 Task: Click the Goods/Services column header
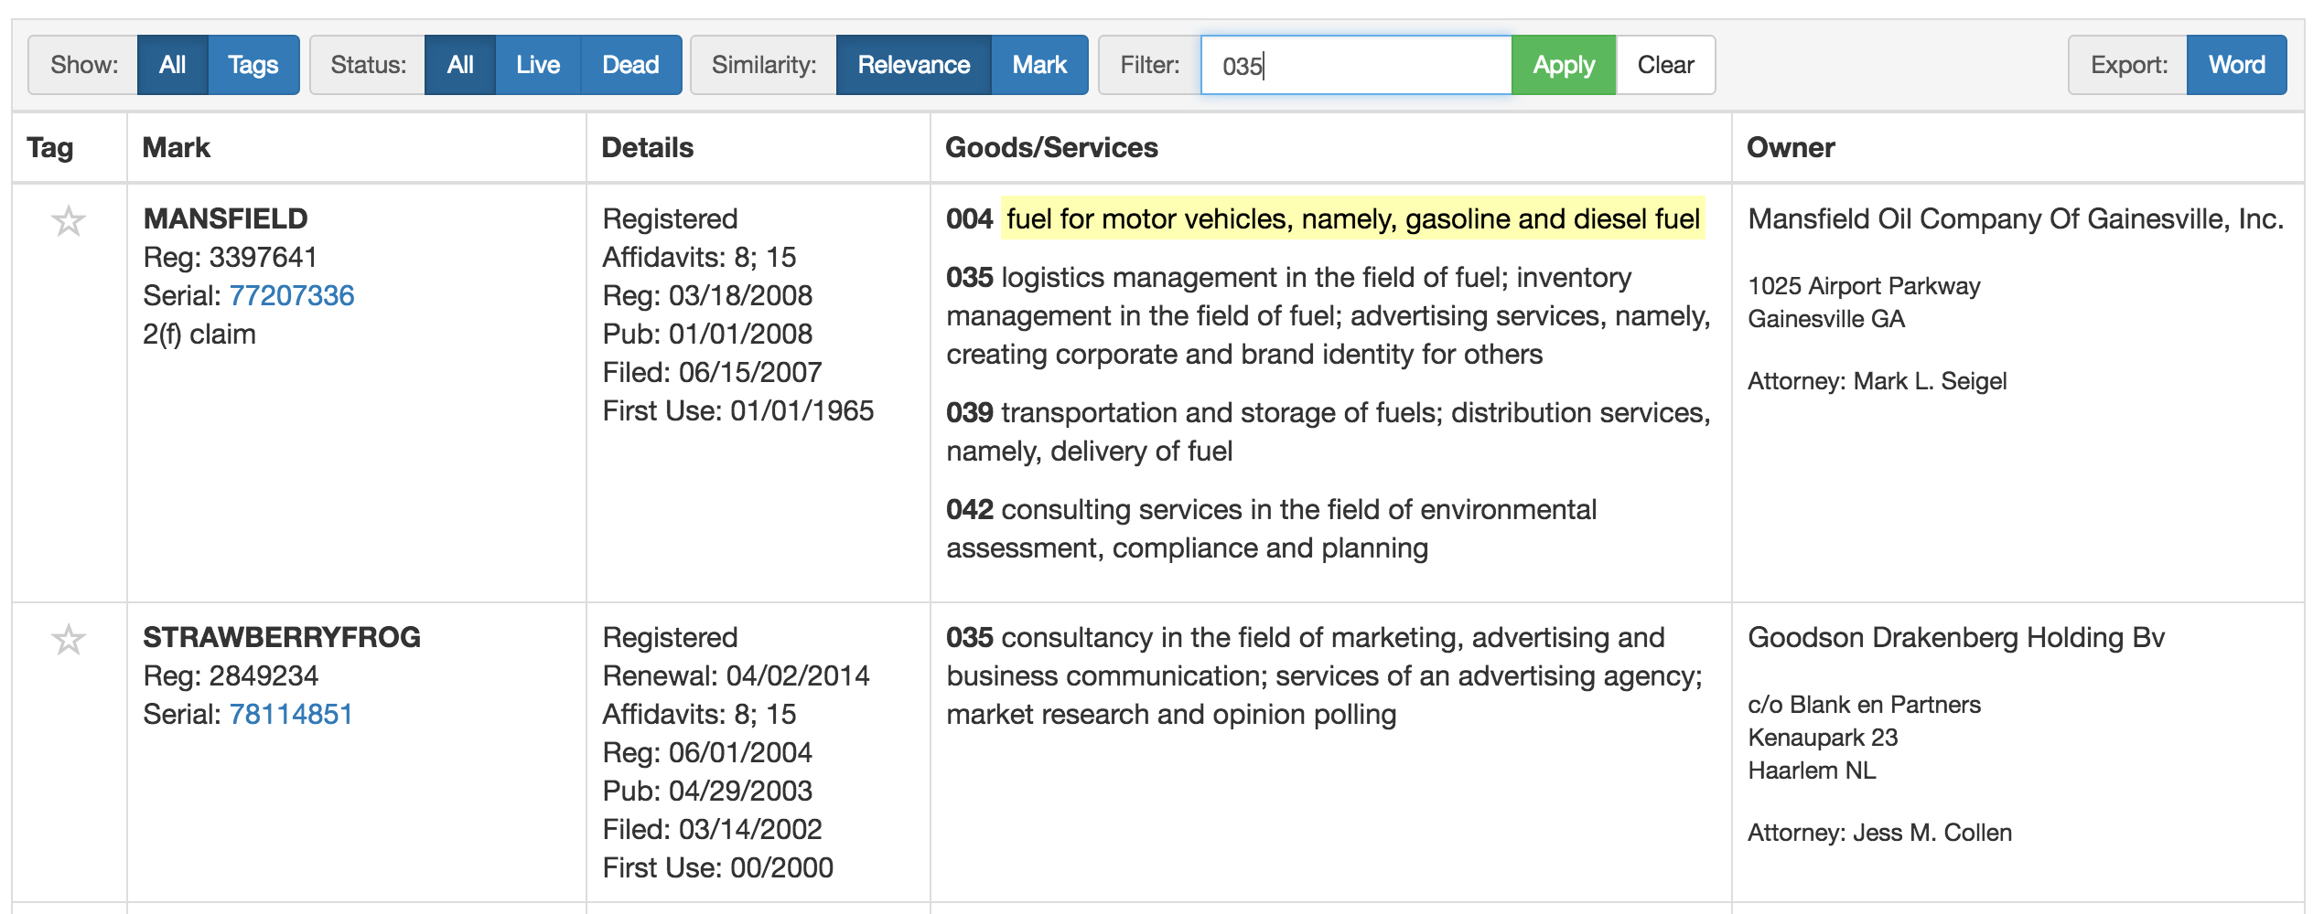1050,147
